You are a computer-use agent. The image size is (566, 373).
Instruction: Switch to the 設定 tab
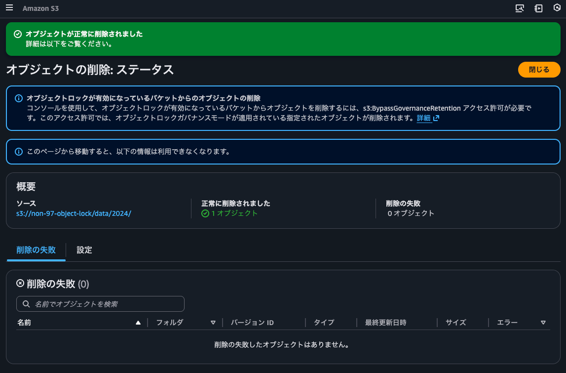[84, 250]
